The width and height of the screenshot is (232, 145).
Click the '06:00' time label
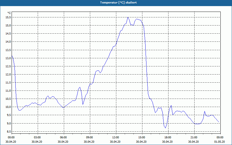coord(63,137)
